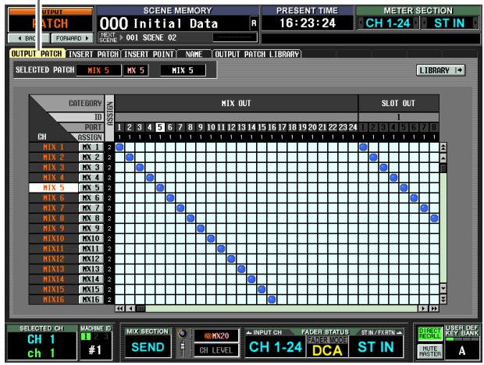The width and height of the screenshot is (484, 365).
Task: Open the INSERT POINT tab
Action: point(149,54)
